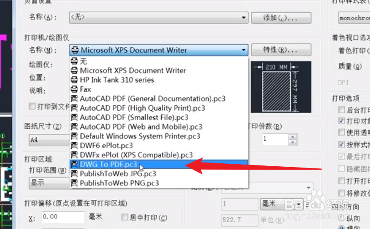Image resolution: width=370 pixels, height=229 pixels.
Task: Open the 打印范围 显示 dropdown
Action: (x=50, y=183)
